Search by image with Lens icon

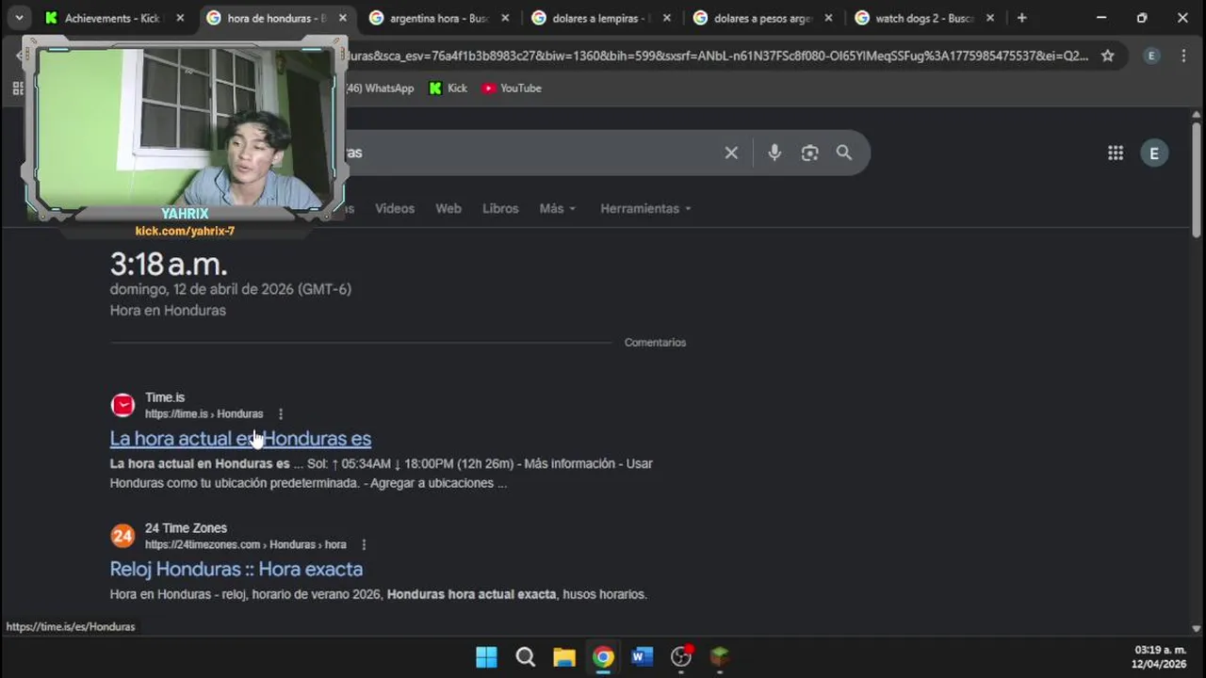tap(809, 153)
